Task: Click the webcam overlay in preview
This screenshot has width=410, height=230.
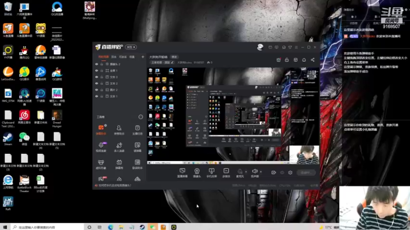Action: coord(304,155)
